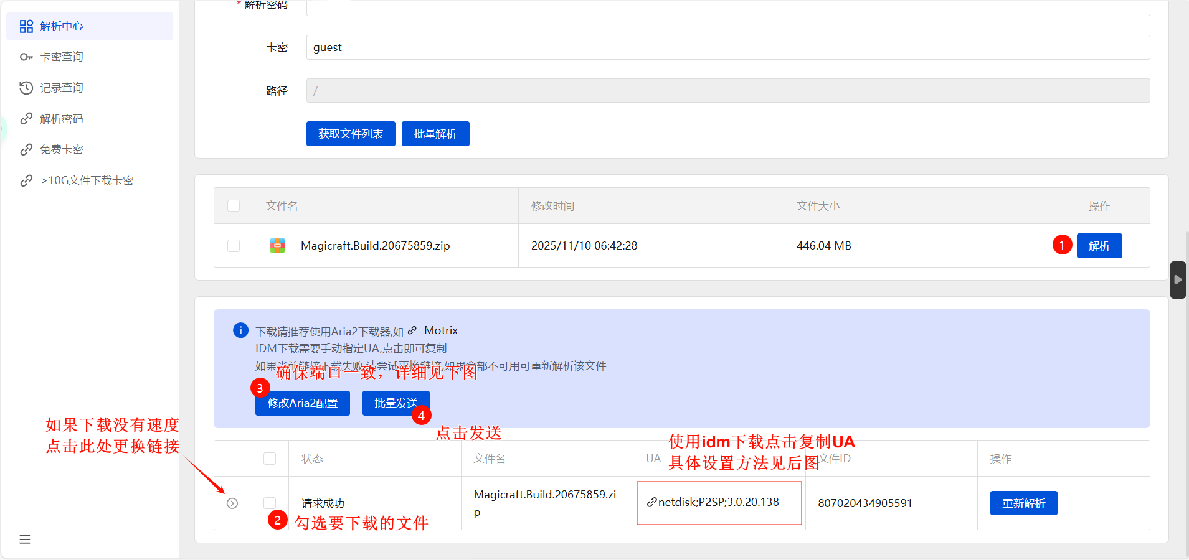Image resolution: width=1189 pixels, height=560 pixels.
Task: Click the zip archive icon beside Magicraft.Build.20675859.zip
Action: click(x=278, y=245)
